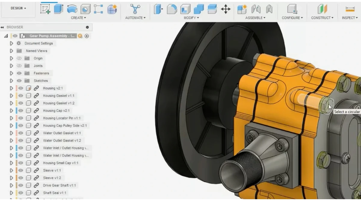Collapse the Browser panel with double arrows

2,27
